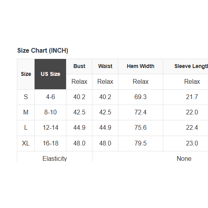This screenshot has height=208, width=208.
Task: Click the US size 16-18 cell
Action: point(50,144)
